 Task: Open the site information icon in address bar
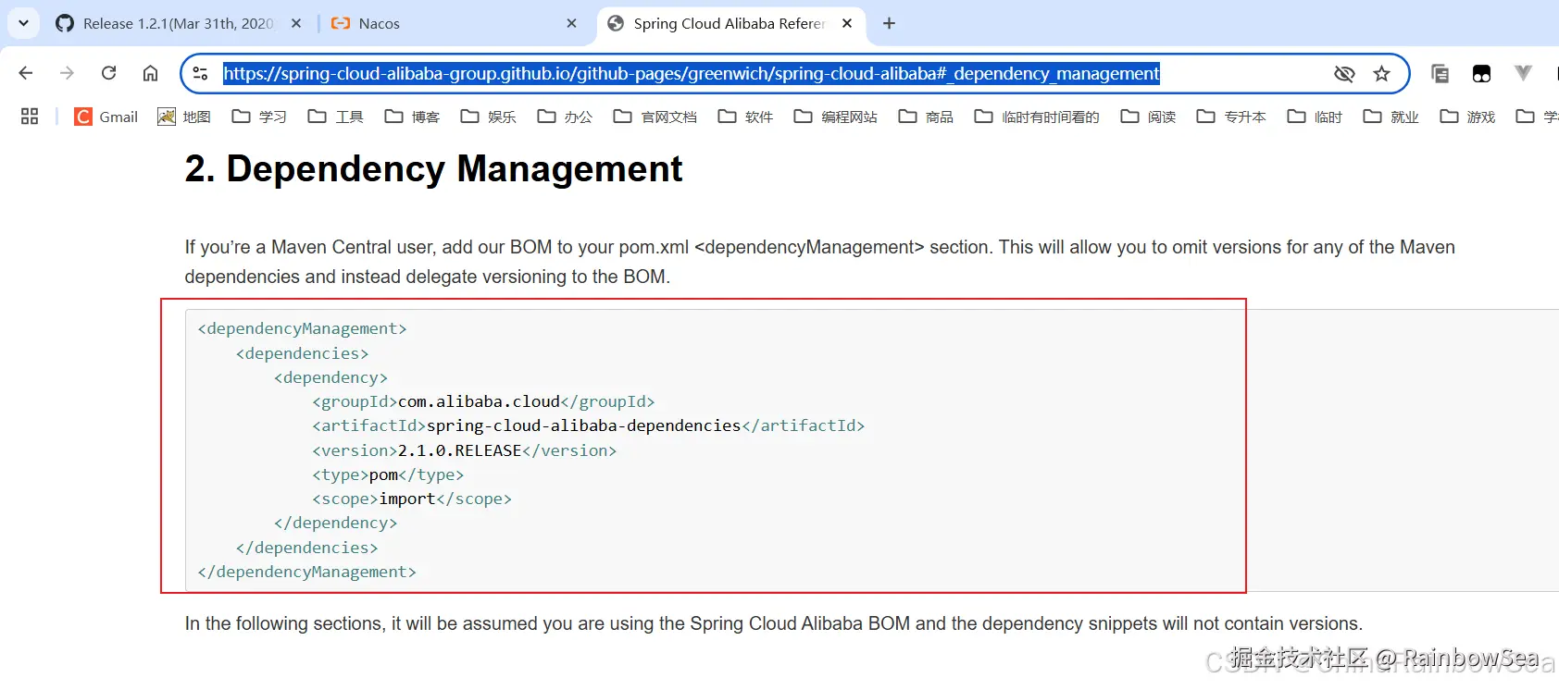(x=200, y=74)
